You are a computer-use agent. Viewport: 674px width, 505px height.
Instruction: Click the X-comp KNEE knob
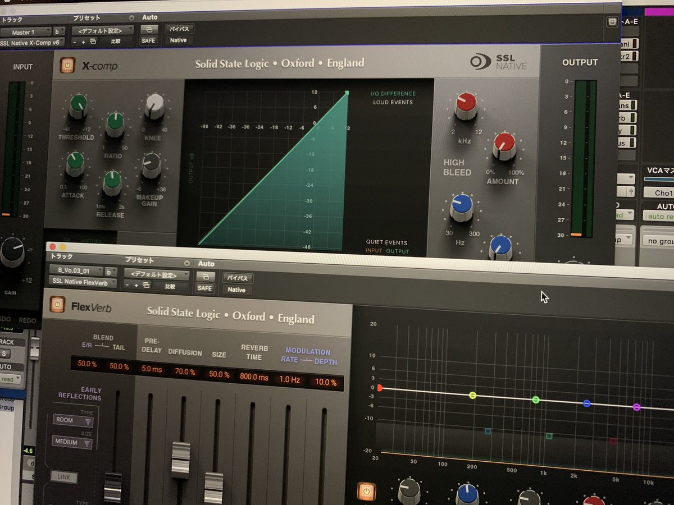154,106
